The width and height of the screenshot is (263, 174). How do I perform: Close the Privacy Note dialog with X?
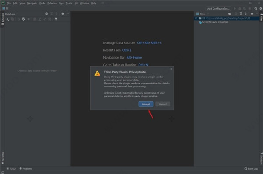tap(171, 69)
